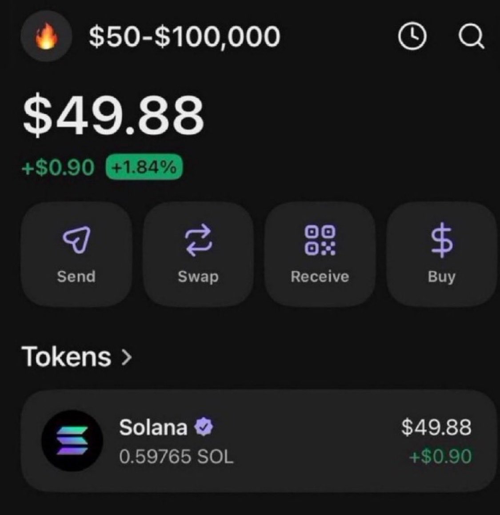The width and height of the screenshot is (500, 515).
Task: Click the Send button label
Action: coord(76,276)
